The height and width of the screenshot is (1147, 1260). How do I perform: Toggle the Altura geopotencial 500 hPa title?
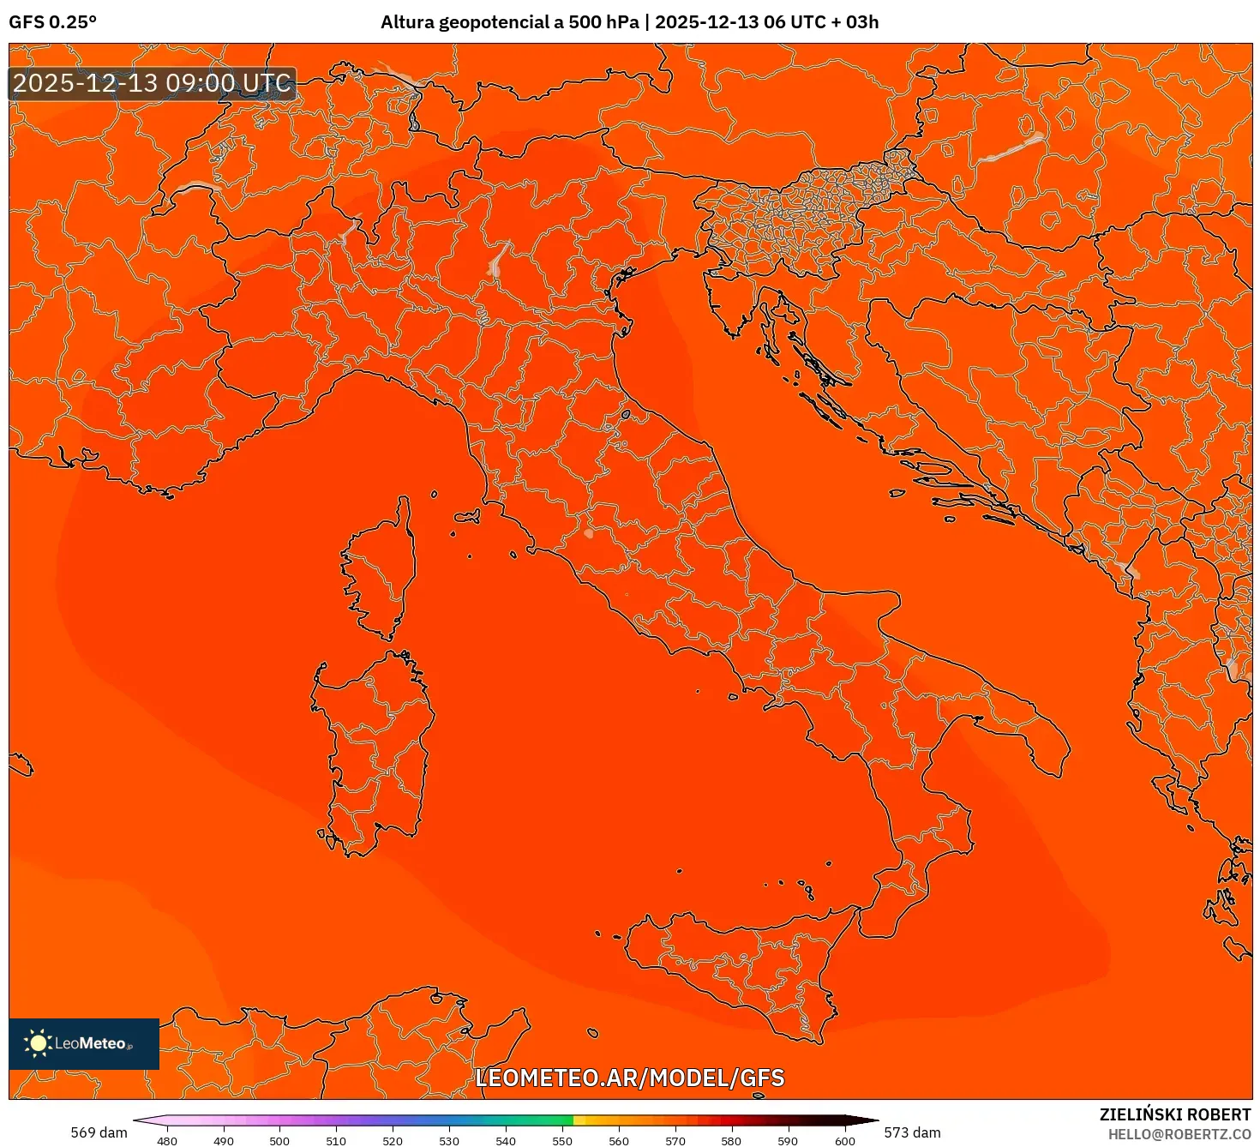[x=630, y=23]
